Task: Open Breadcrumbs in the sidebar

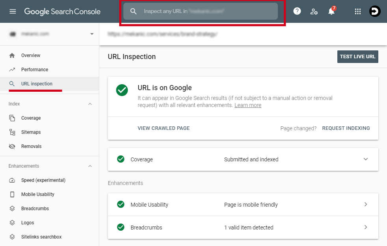Action: (49, 209)
